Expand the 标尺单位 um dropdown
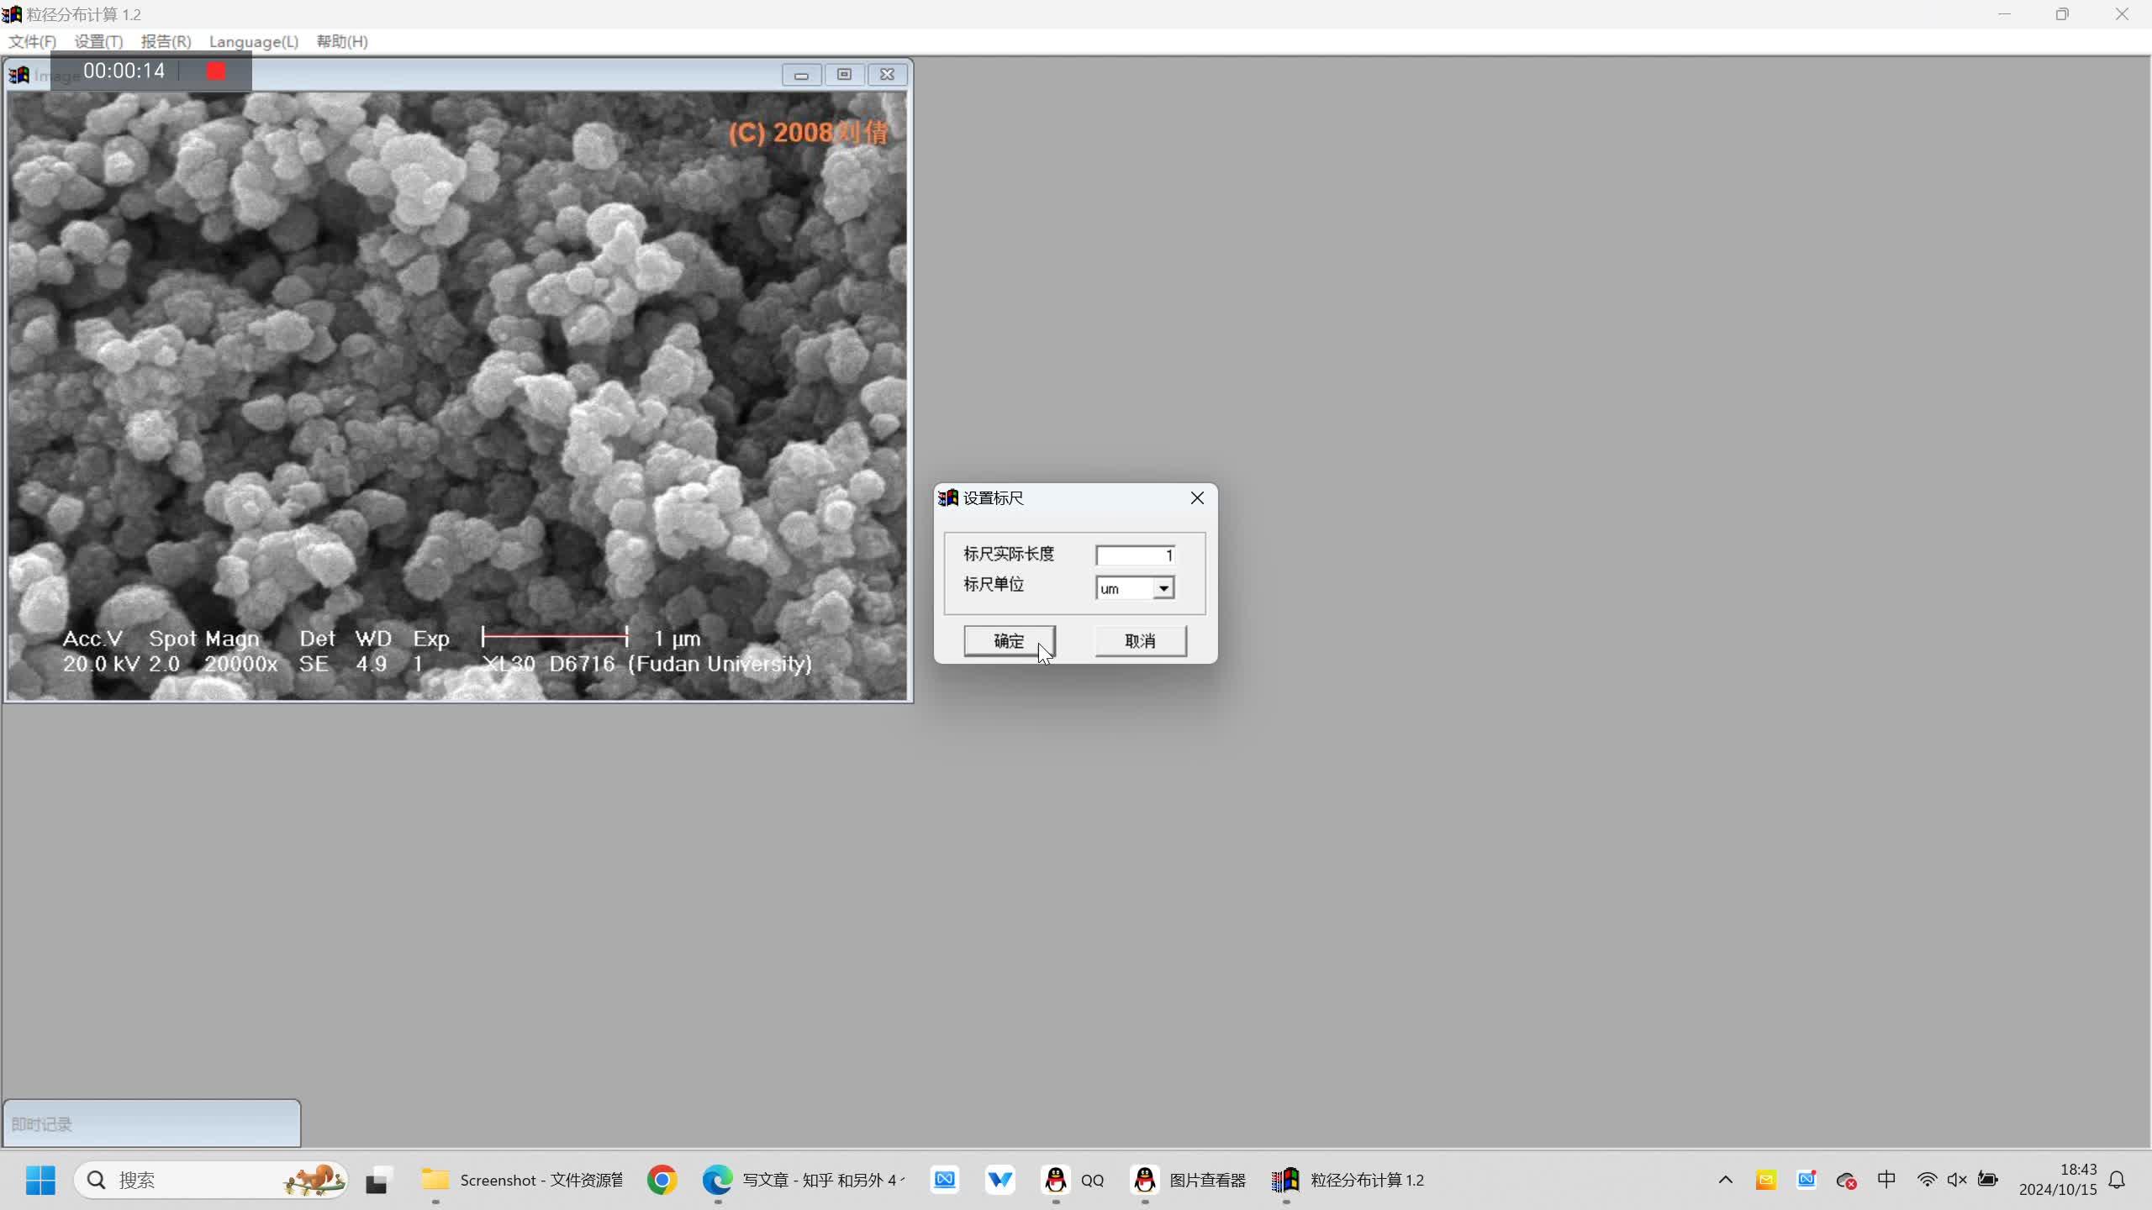Image resolution: width=2152 pixels, height=1210 pixels. [x=1163, y=588]
